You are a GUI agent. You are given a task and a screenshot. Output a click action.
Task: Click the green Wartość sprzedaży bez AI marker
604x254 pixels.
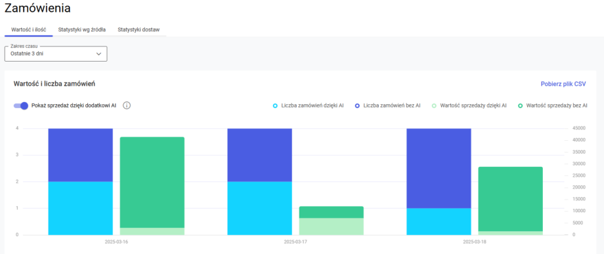pyautogui.click(x=520, y=105)
